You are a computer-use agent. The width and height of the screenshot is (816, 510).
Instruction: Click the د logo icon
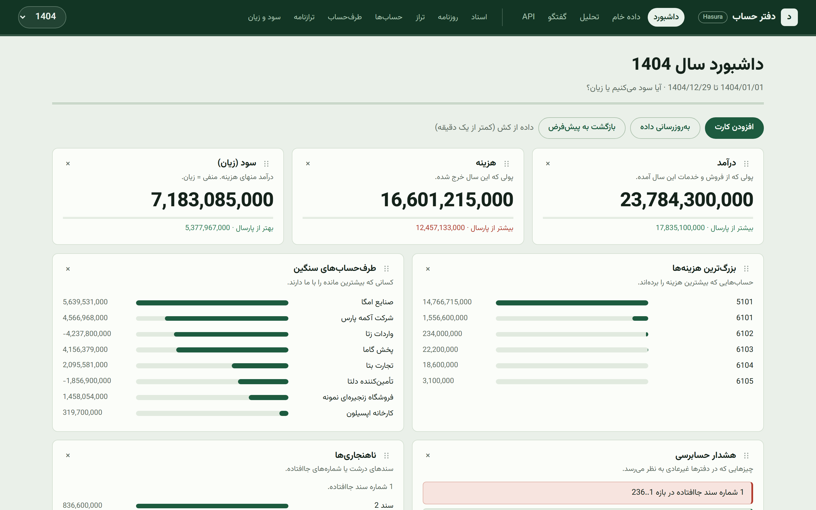789,17
